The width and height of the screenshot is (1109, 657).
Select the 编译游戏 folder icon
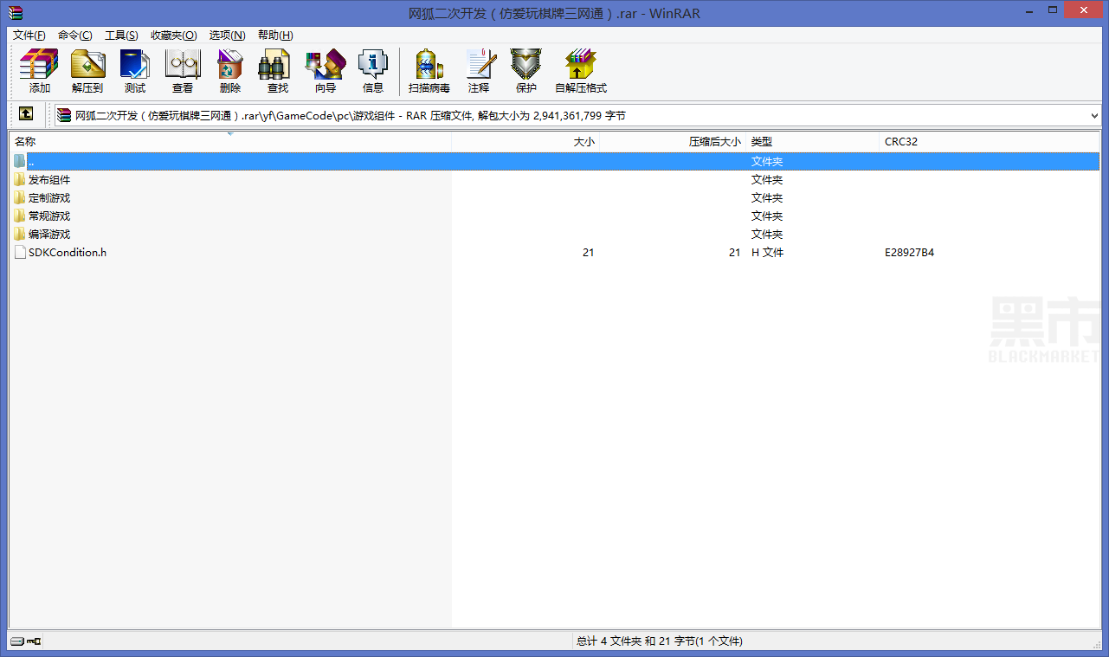20,235
